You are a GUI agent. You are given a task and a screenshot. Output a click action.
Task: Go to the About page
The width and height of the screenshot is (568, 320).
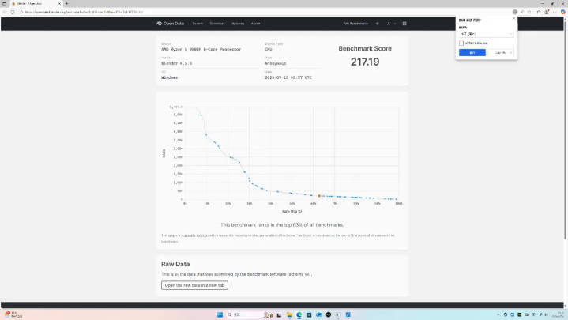click(x=255, y=24)
